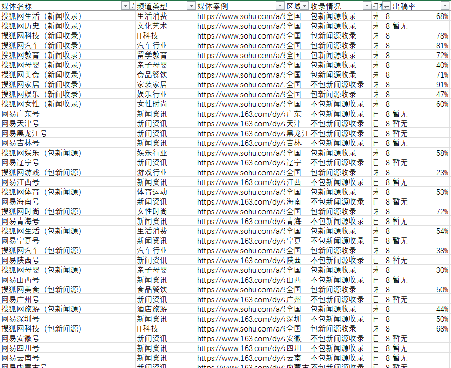Follow the URL in the 网易深圳号 row

240,319
